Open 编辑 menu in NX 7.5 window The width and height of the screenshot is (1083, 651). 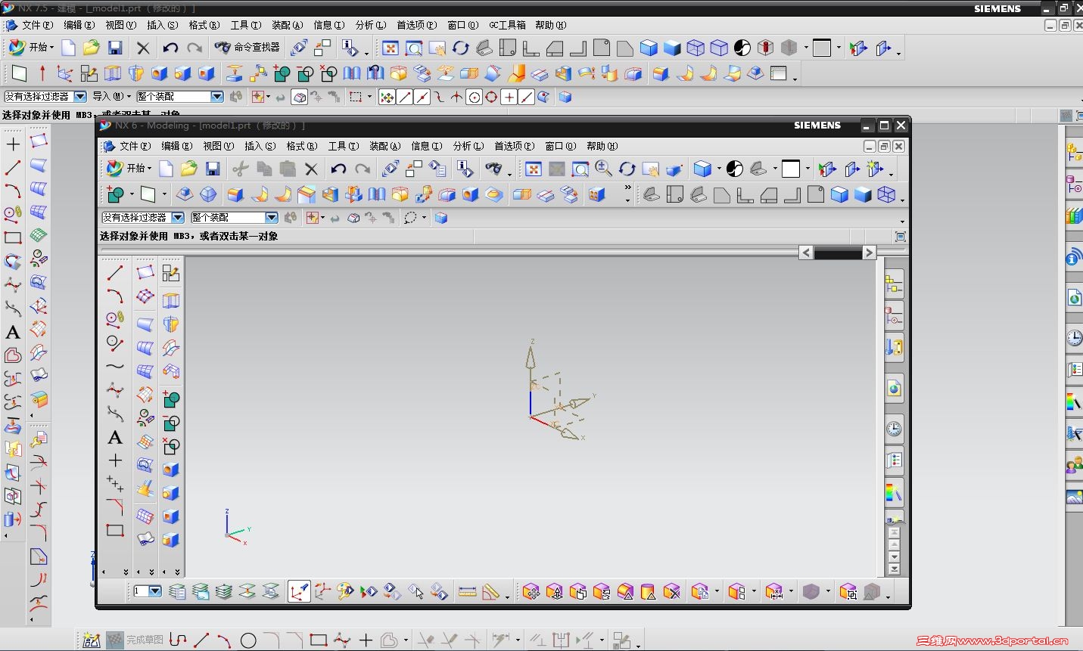[x=79, y=25]
